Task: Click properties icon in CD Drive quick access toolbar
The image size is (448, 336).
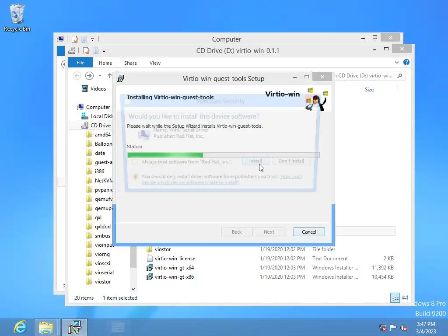Action: pyautogui.click(x=86, y=51)
